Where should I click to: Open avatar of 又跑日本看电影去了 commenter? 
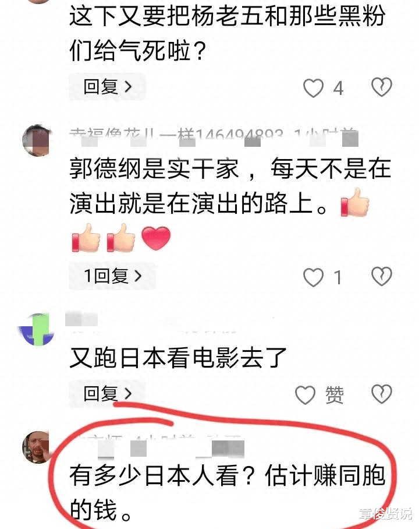tap(36, 330)
